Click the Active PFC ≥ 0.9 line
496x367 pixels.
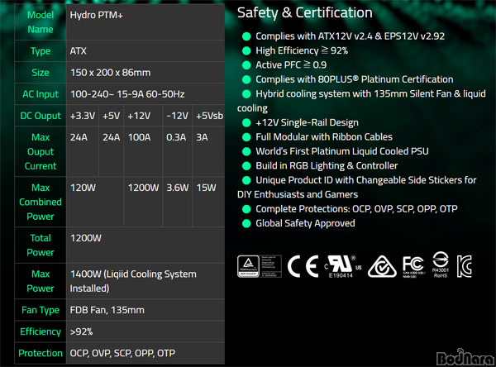click(291, 64)
